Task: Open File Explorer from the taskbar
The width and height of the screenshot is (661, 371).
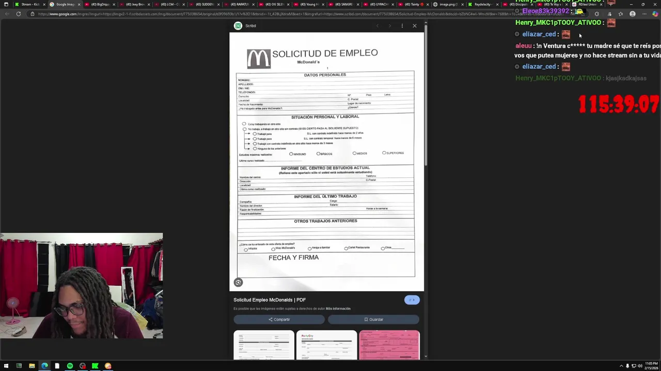Action: 32,366
